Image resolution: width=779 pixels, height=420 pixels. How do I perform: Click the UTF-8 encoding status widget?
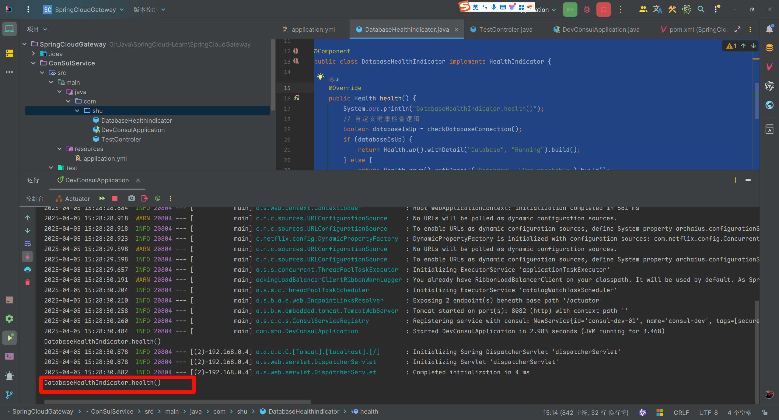[708, 412]
